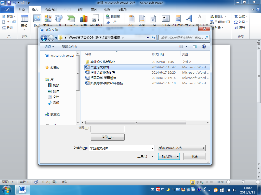This screenshot has height=195, width=261.
Task: Open Quick Parts in ribbon
Action: pyautogui.click(x=178, y=18)
